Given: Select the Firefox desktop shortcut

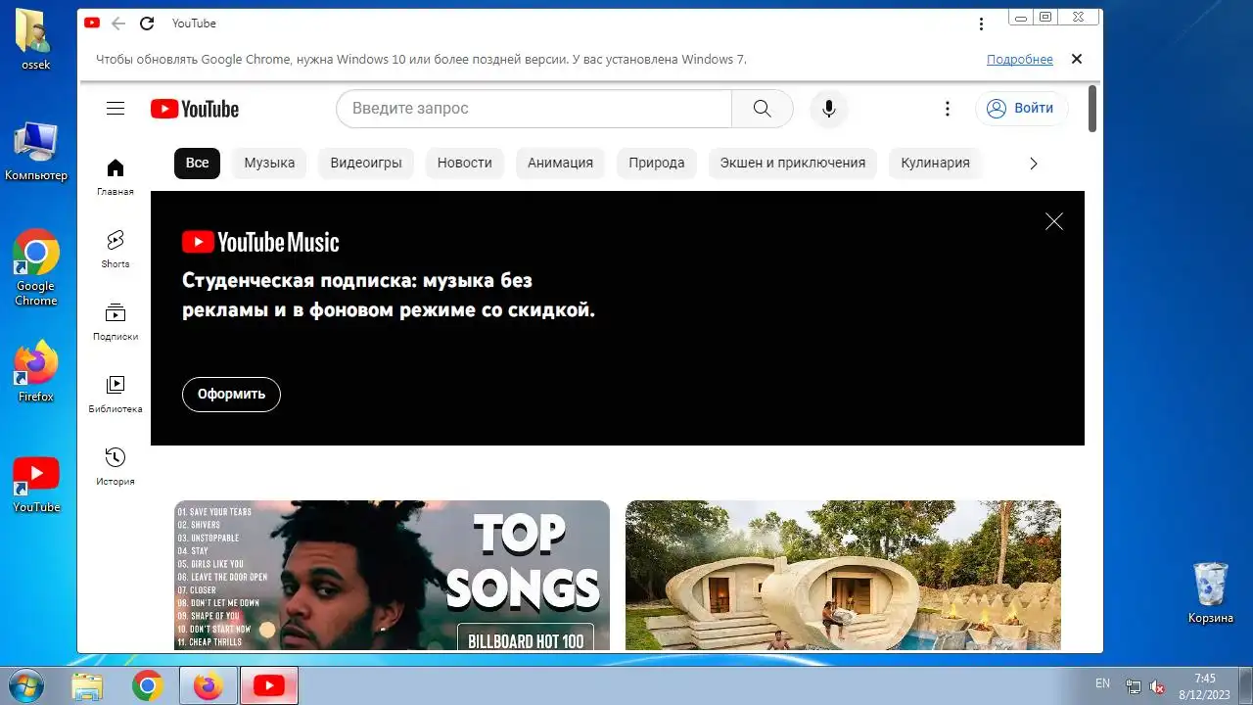Looking at the screenshot, I should [36, 372].
